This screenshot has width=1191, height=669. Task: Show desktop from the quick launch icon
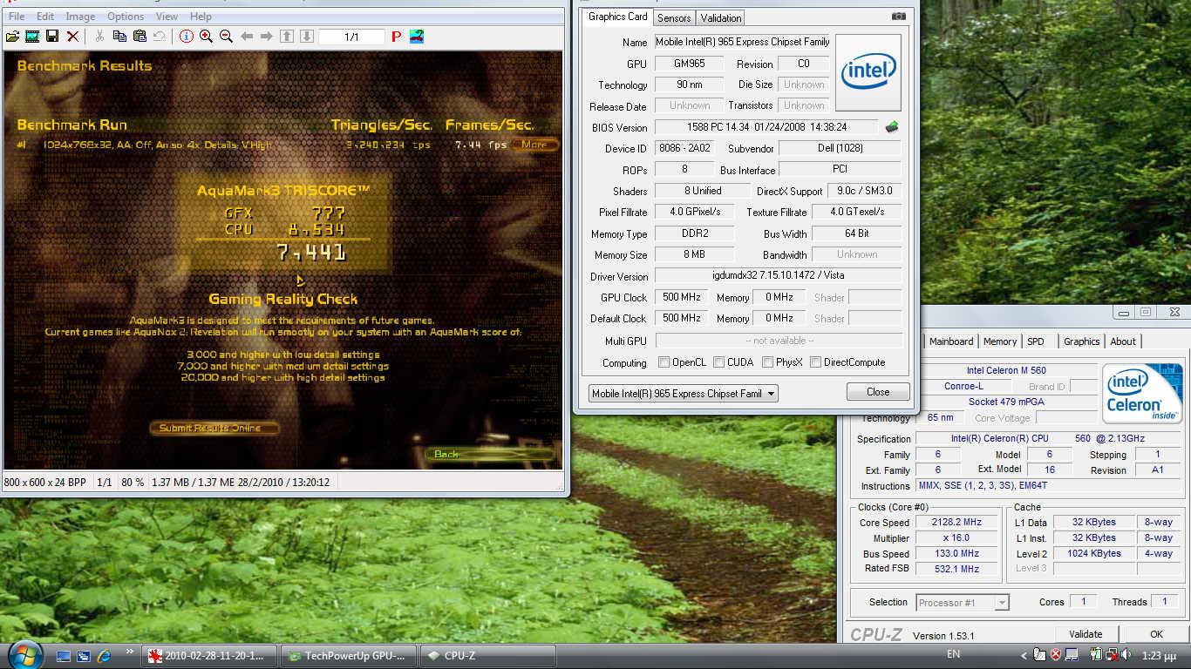tap(64, 655)
